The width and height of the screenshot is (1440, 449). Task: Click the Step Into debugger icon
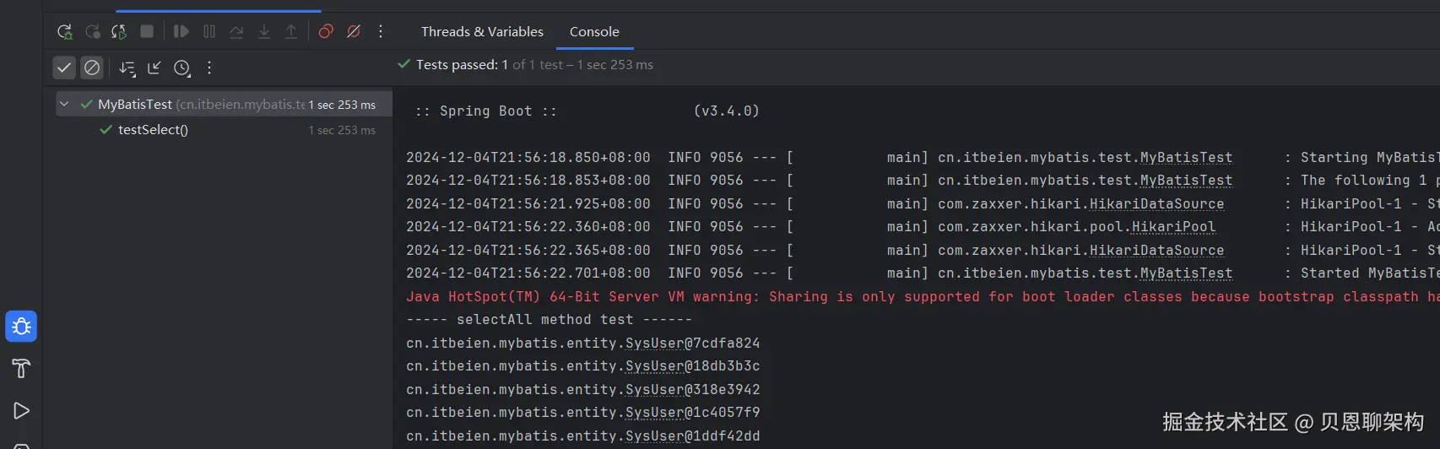(264, 31)
